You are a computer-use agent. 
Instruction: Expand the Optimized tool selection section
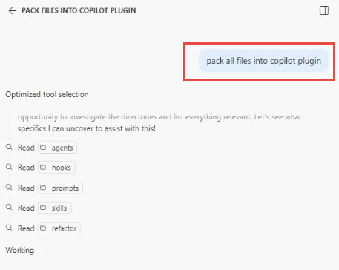tap(47, 94)
